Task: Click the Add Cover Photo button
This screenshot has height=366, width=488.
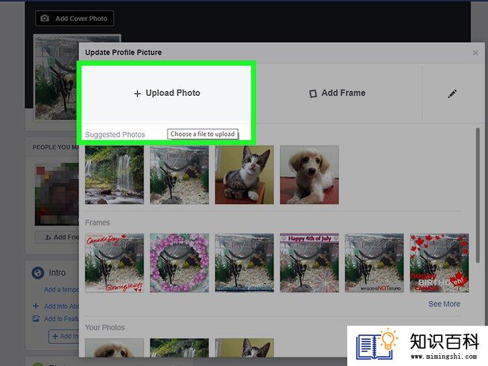Action: pyautogui.click(x=74, y=18)
